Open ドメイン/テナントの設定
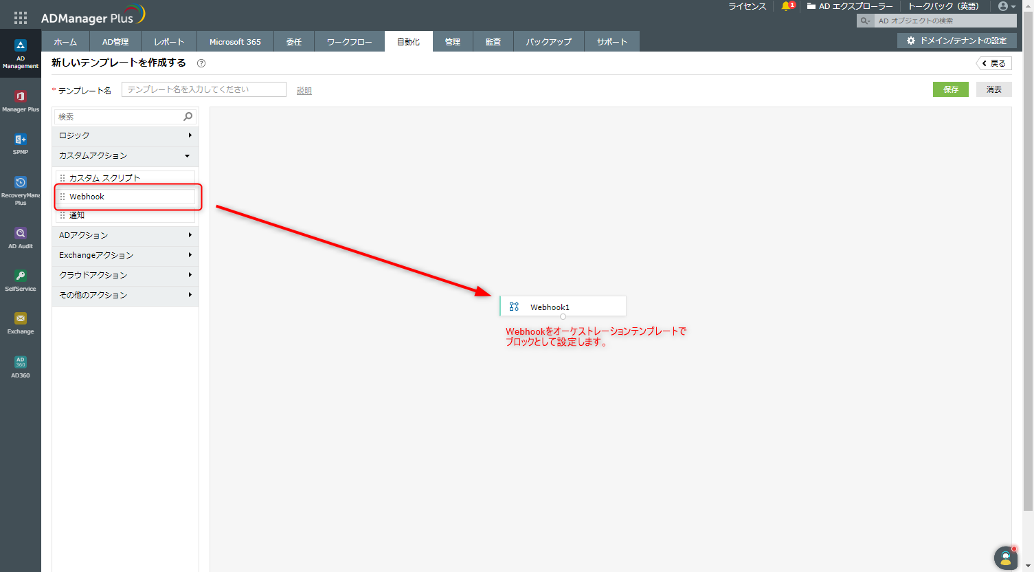Screen dimensions: 1034x572 tap(957, 41)
